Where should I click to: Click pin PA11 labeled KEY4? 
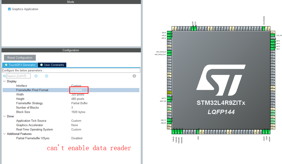[x=273, y=41]
